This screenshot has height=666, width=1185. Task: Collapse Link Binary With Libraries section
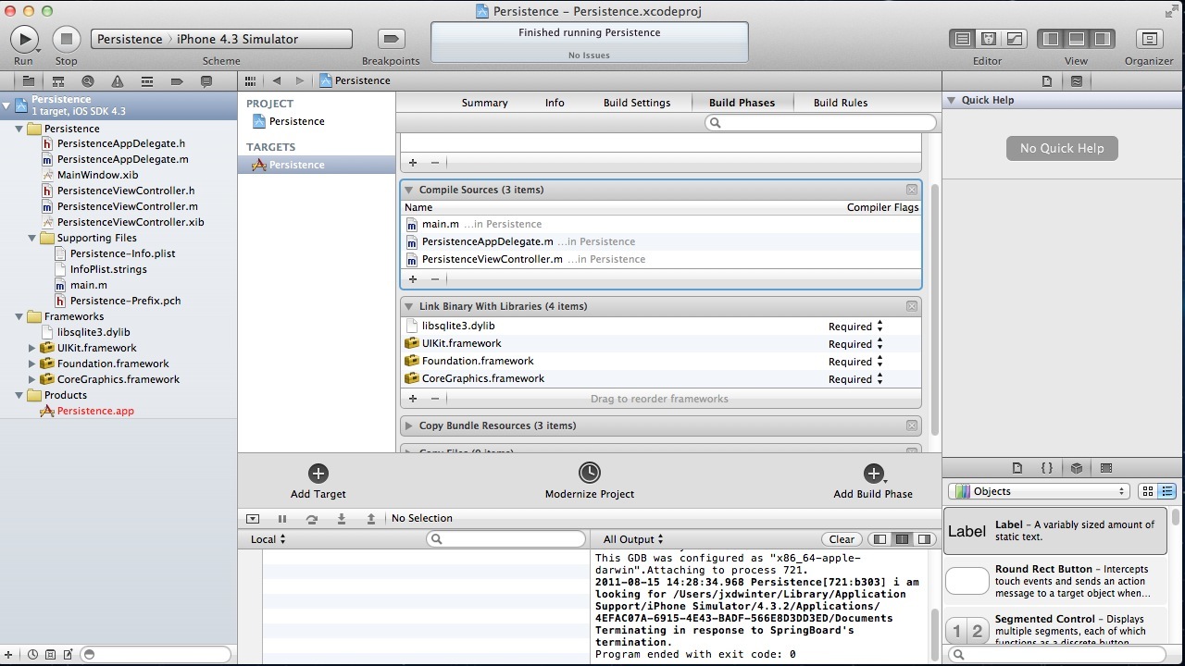[x=408, y=306]
